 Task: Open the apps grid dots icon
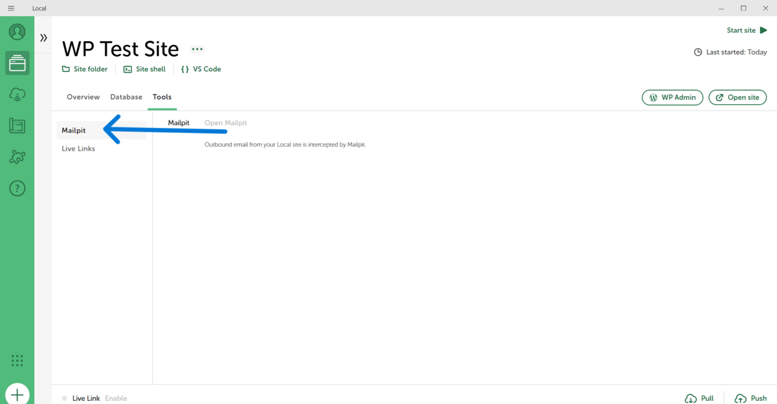[x=17, y=361]
